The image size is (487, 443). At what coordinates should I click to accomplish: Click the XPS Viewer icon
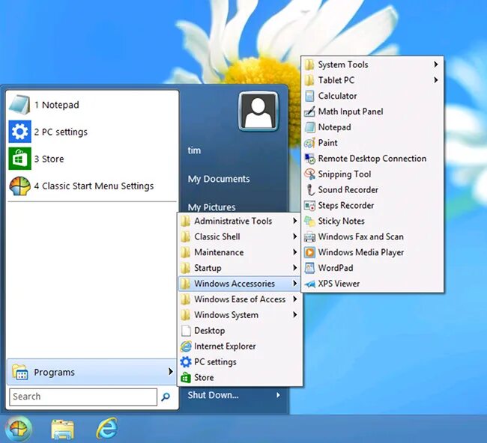[x=309, y=284]
